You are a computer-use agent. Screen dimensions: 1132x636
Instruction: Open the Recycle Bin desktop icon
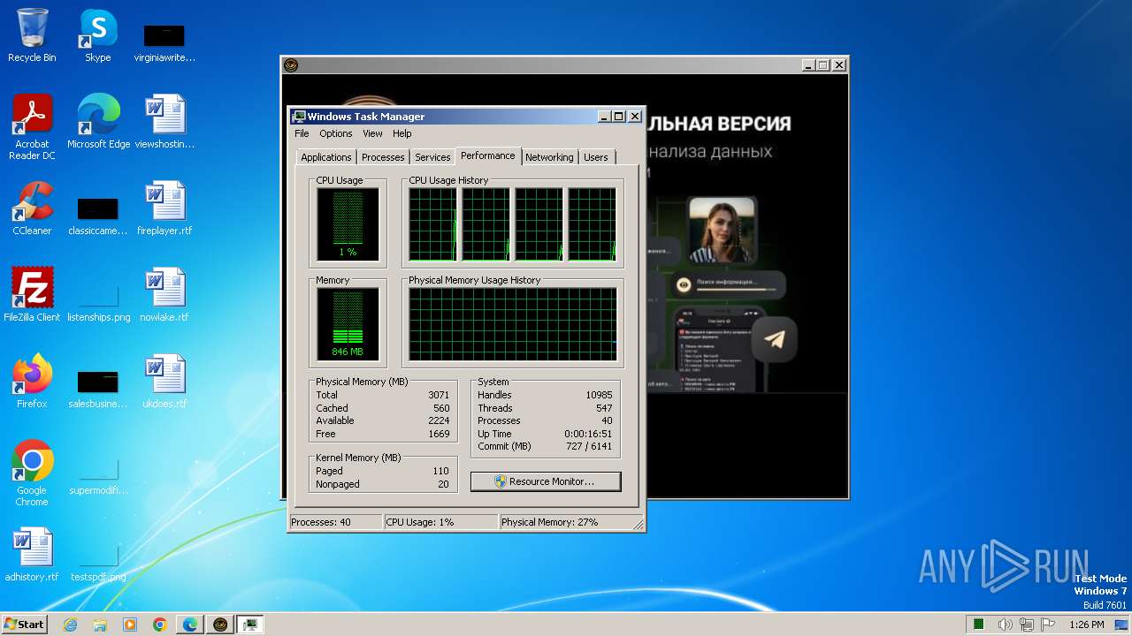(x=32, y=35)
